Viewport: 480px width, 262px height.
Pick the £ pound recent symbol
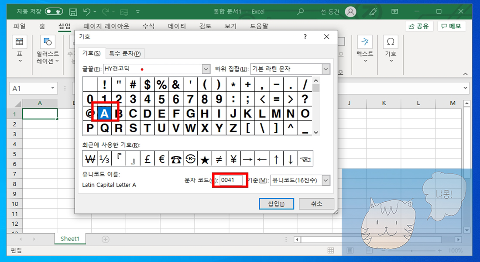[147, 159]
